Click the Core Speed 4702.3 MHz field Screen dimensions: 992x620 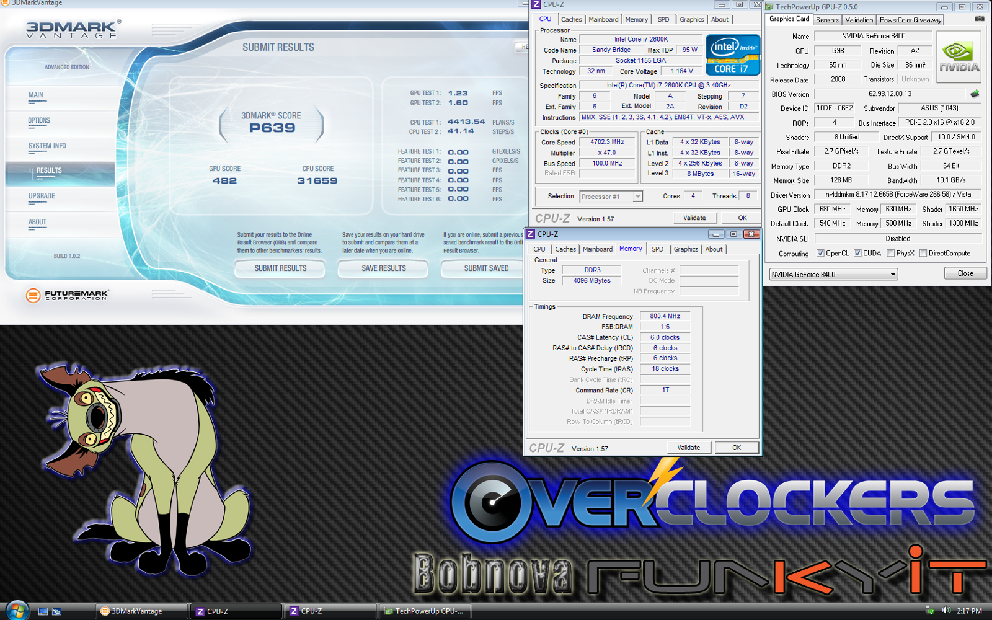pyautogui.click(x=608, y=142)
